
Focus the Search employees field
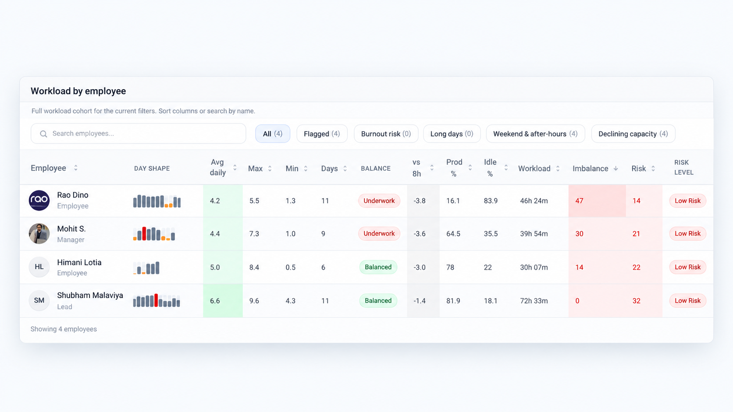[139, 134]
